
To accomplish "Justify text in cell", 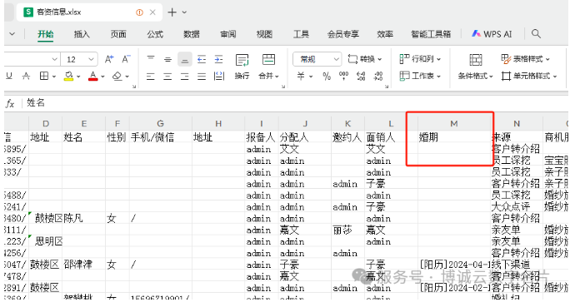I will [x=202, y=77].
